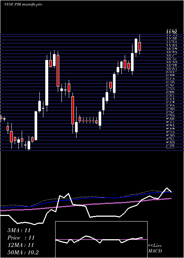Image resolution: width=184 pixels, height=258 pixels.
Task: Click the tallest white candlestick near the left peak
Action: click(47, 83)
